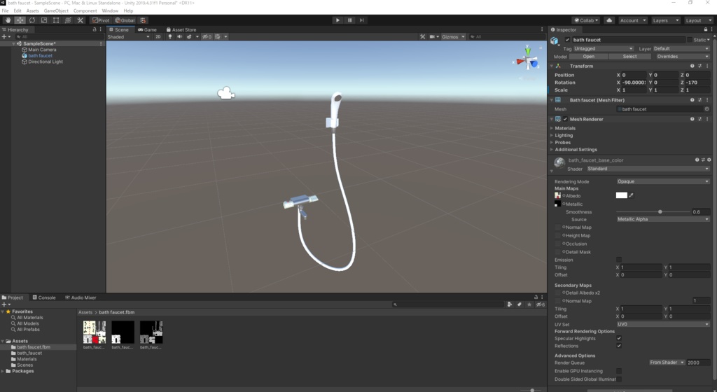Toggle scene grid visibility icon
The height and width of the screenshot is (392, 717).
point(218,36)
